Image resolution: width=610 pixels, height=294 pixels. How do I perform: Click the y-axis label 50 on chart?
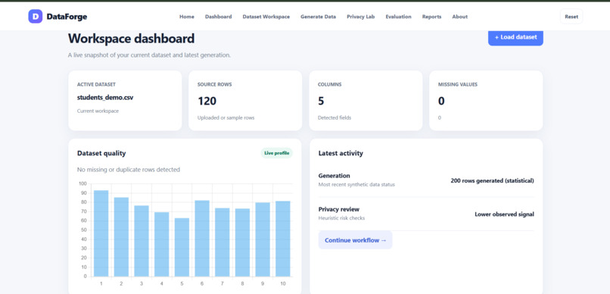[84, 230]
